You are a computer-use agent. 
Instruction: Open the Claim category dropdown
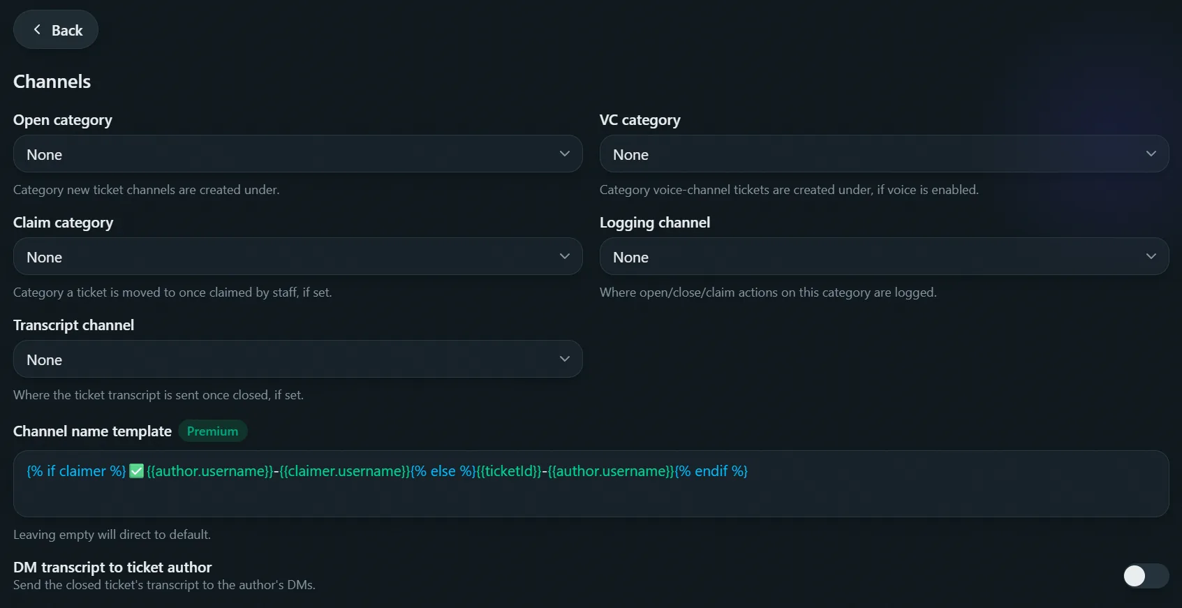298,256
